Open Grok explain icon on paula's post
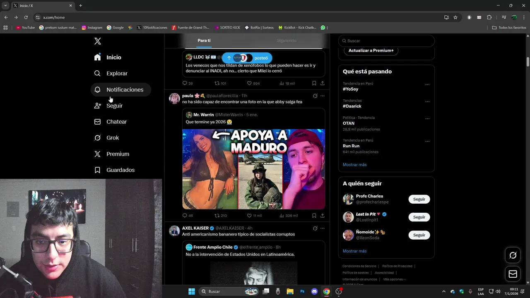This screenshot has height=298, width=530. pos(315,96)
